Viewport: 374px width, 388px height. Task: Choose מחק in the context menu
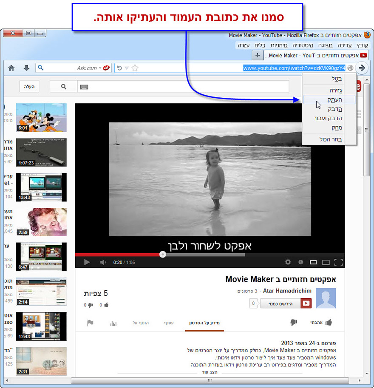[329, 127]
